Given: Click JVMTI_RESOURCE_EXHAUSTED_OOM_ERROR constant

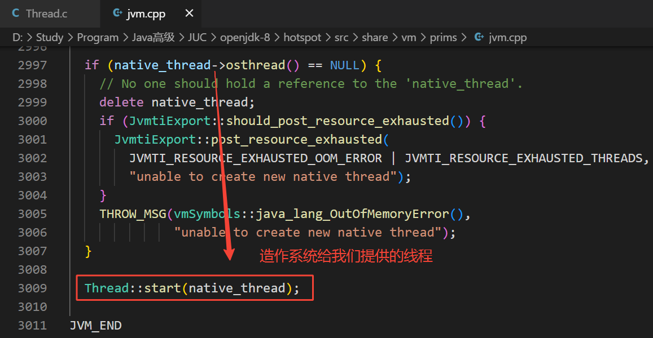Looking at the screenshot, I should [256, 158].
